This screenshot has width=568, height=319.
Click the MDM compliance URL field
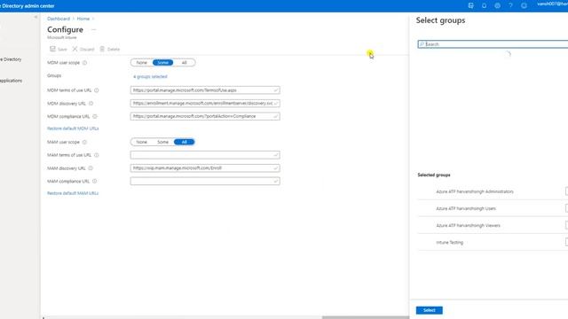(205, 116)
